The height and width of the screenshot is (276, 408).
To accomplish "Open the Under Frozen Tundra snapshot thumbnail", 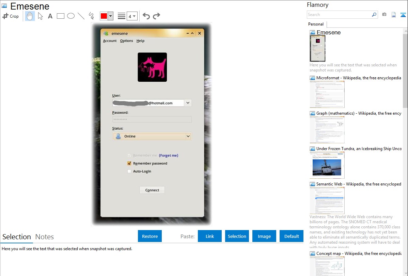I will 327,165.
